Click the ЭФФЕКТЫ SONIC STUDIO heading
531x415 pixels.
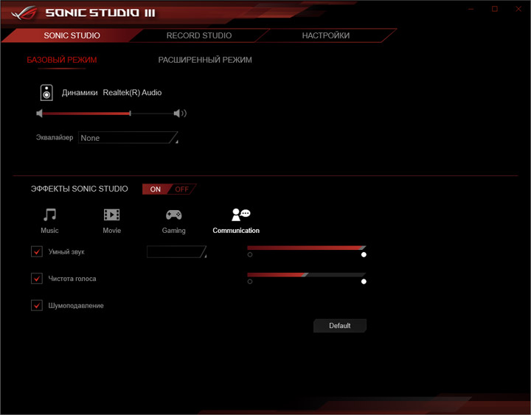tap(79, 189)
